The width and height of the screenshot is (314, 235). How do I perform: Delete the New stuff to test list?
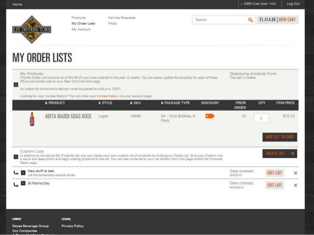[295, 173]
